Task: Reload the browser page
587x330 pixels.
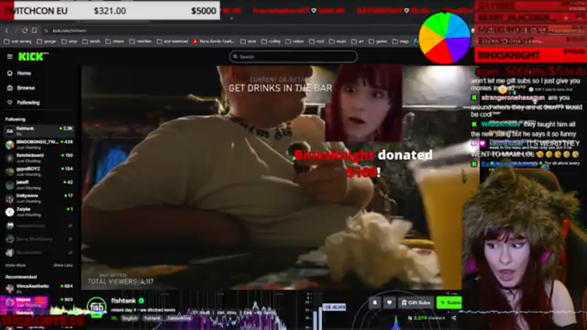Action: (x=24, y=30)
